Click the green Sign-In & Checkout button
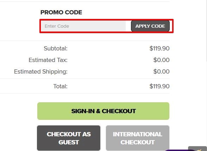This screenshot has height=151, width=207. (103, 111)
